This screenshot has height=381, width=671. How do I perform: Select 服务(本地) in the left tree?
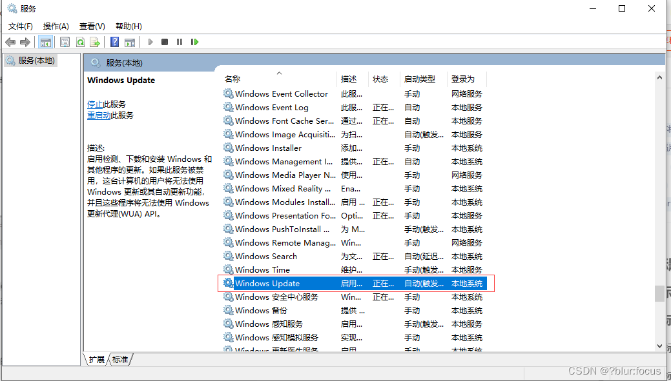pyautogui.click(x=31, y=61)
